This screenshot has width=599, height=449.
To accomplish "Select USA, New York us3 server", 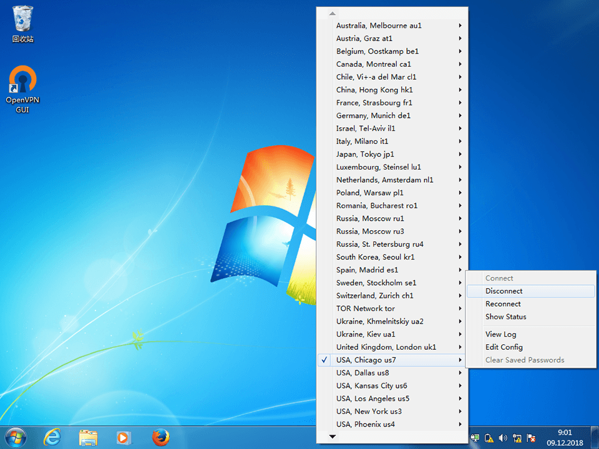I will click(x=392, y=411).
